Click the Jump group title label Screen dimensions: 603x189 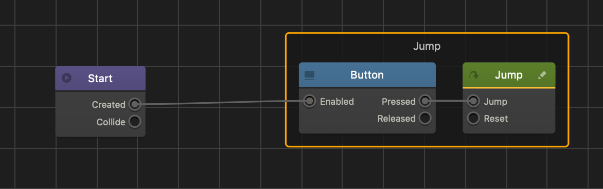427,47
